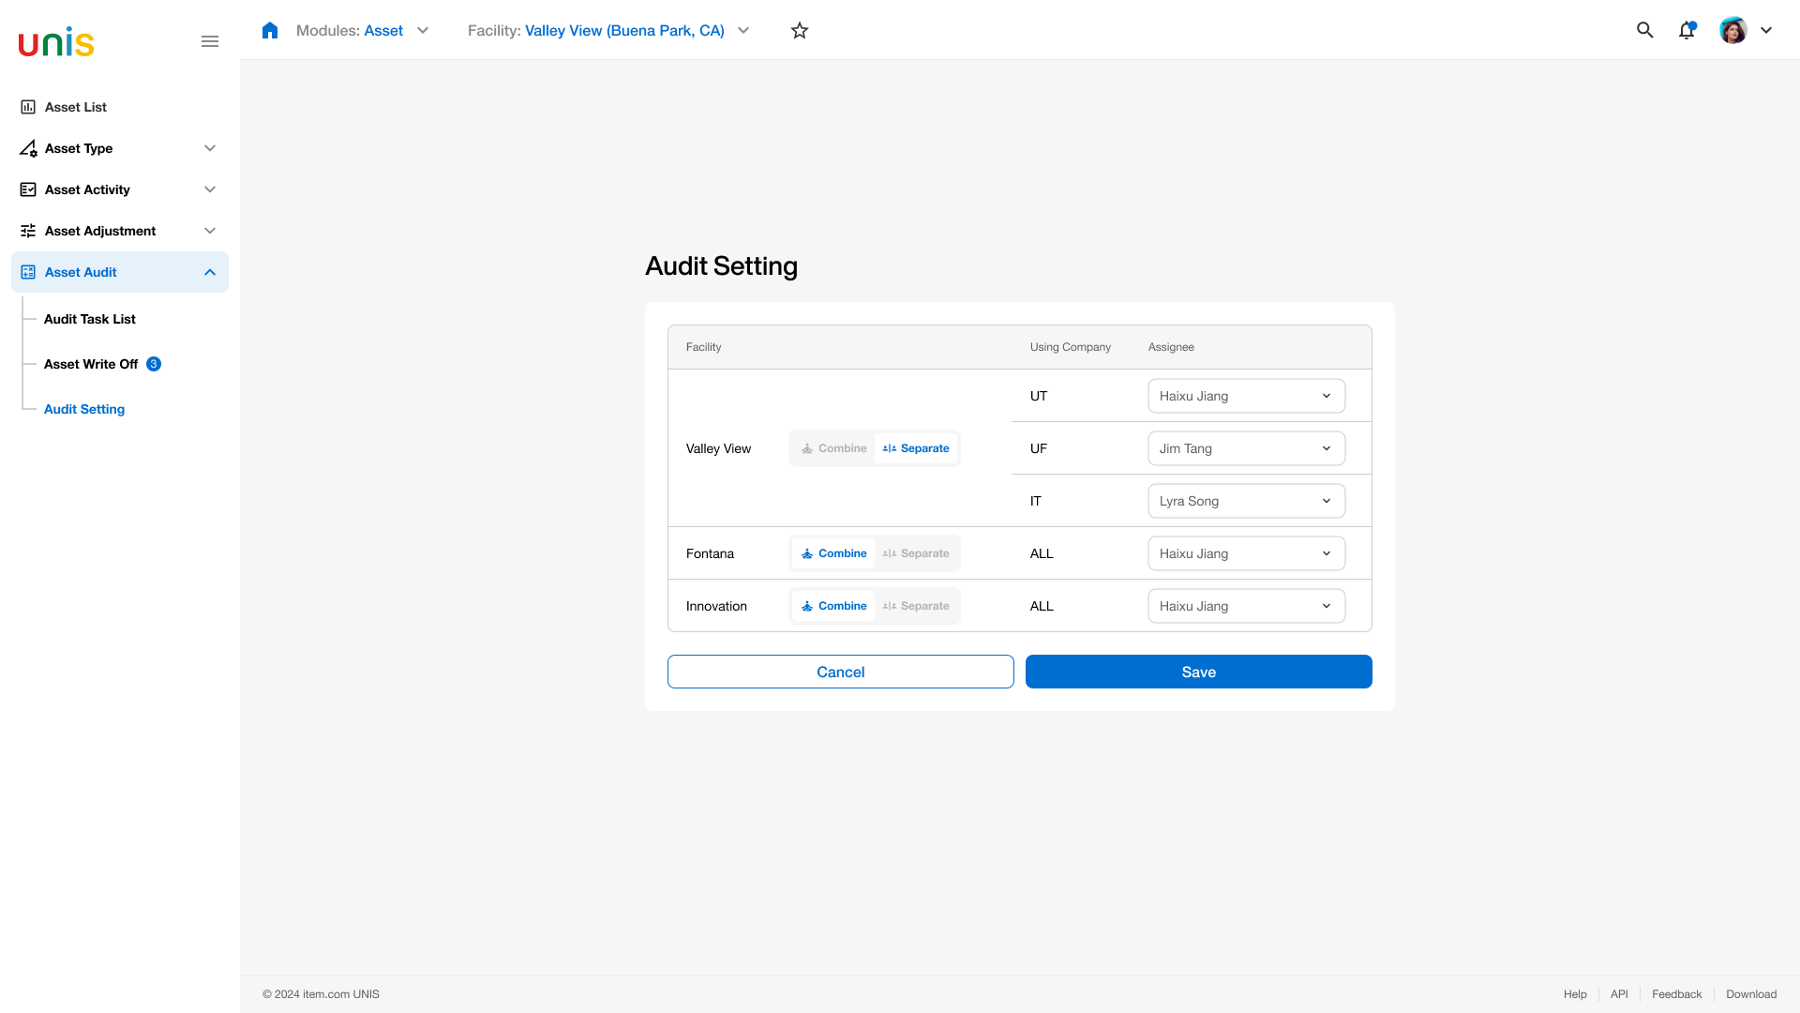Image resolution: width=1800 pixels, height=1013 pixels.
Task: Open the Facility Valley View dropdown
Action: tap(609, 30)
